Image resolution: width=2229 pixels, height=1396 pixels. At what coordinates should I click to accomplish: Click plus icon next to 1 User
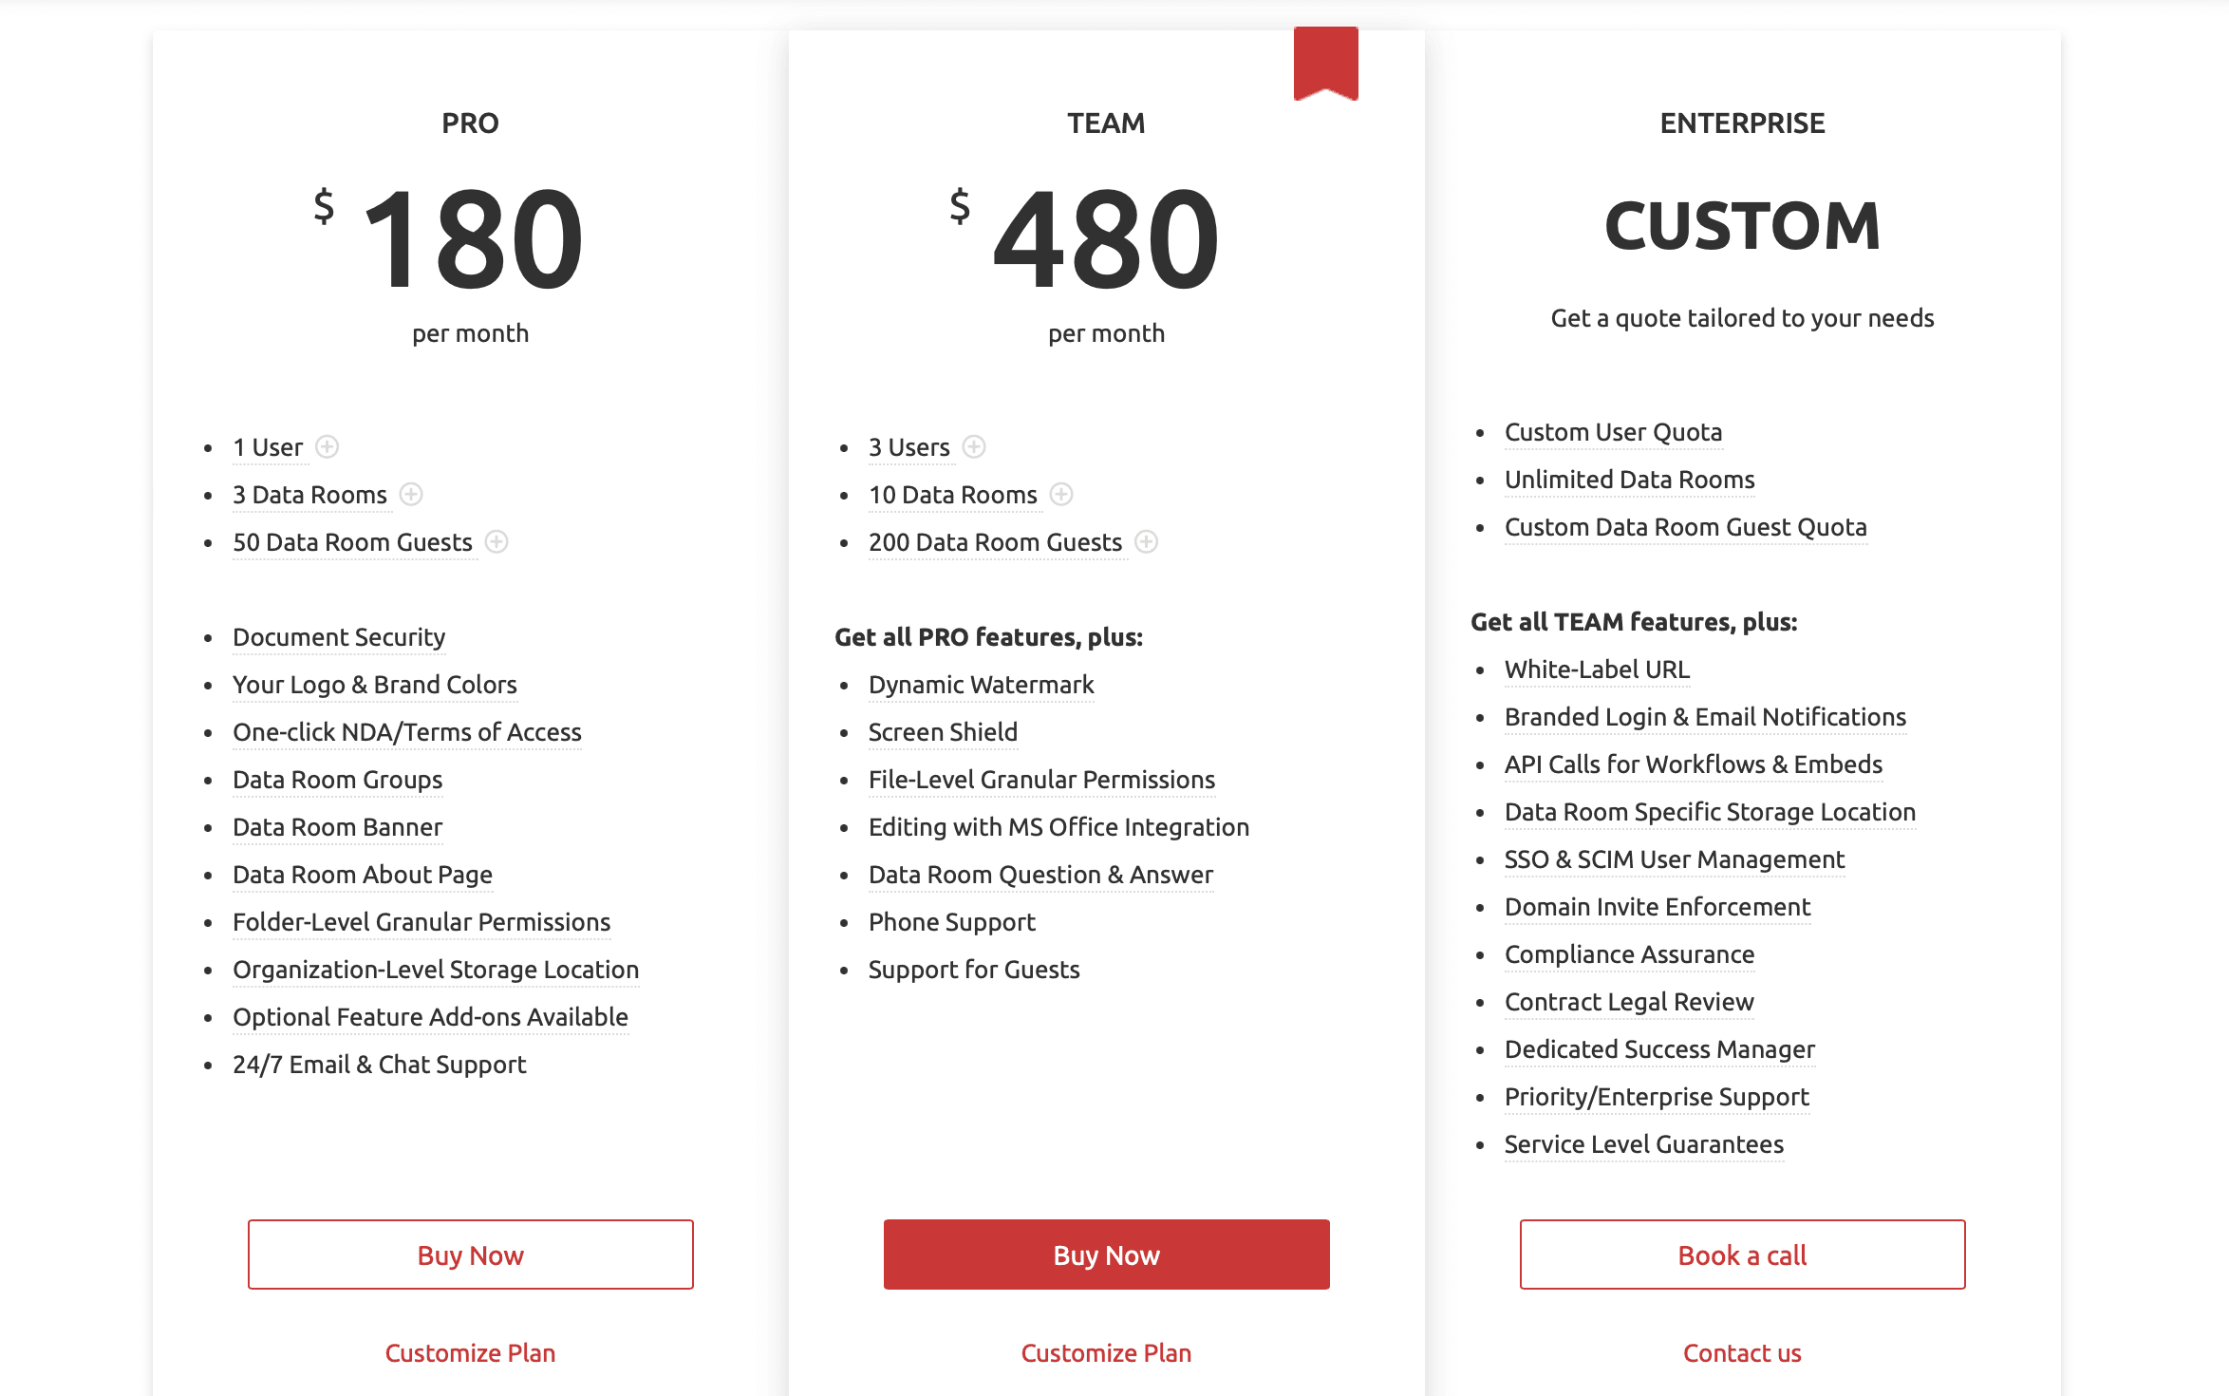pyautogui.click(x=327, y=446)
